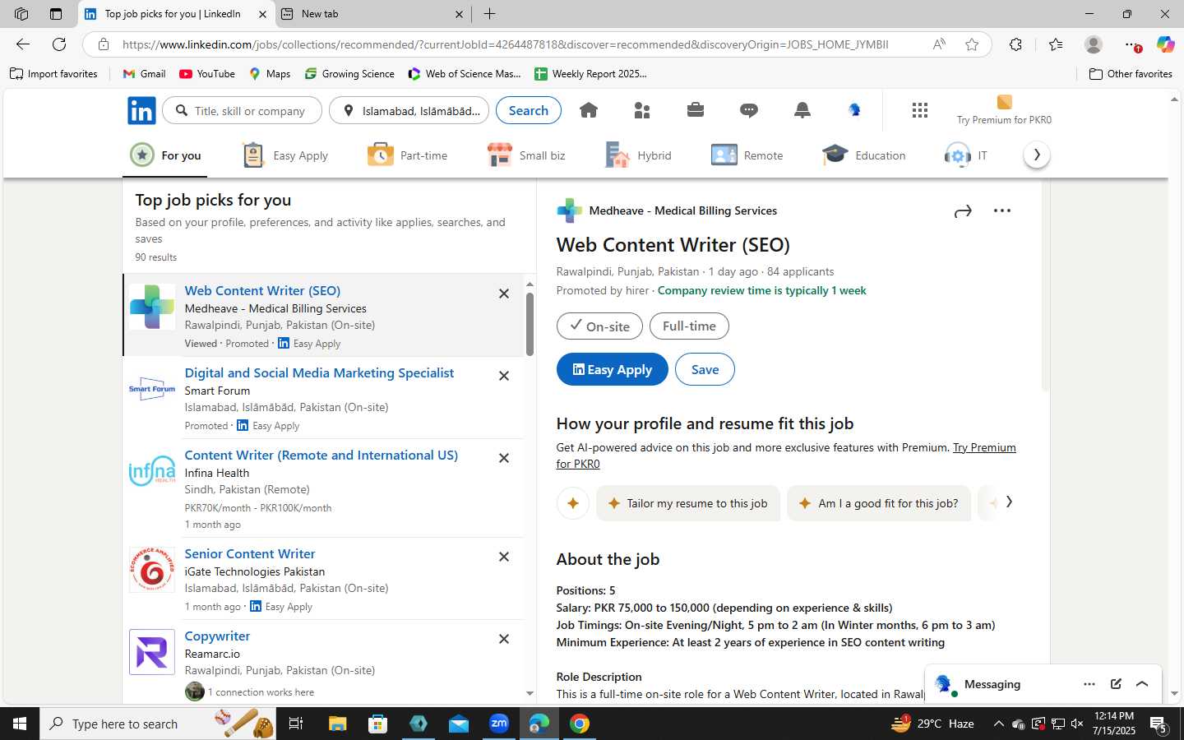Open the Senior Content Writer listing
Viewport: 1184px width, 740px height.
click(x=250, y=554)
